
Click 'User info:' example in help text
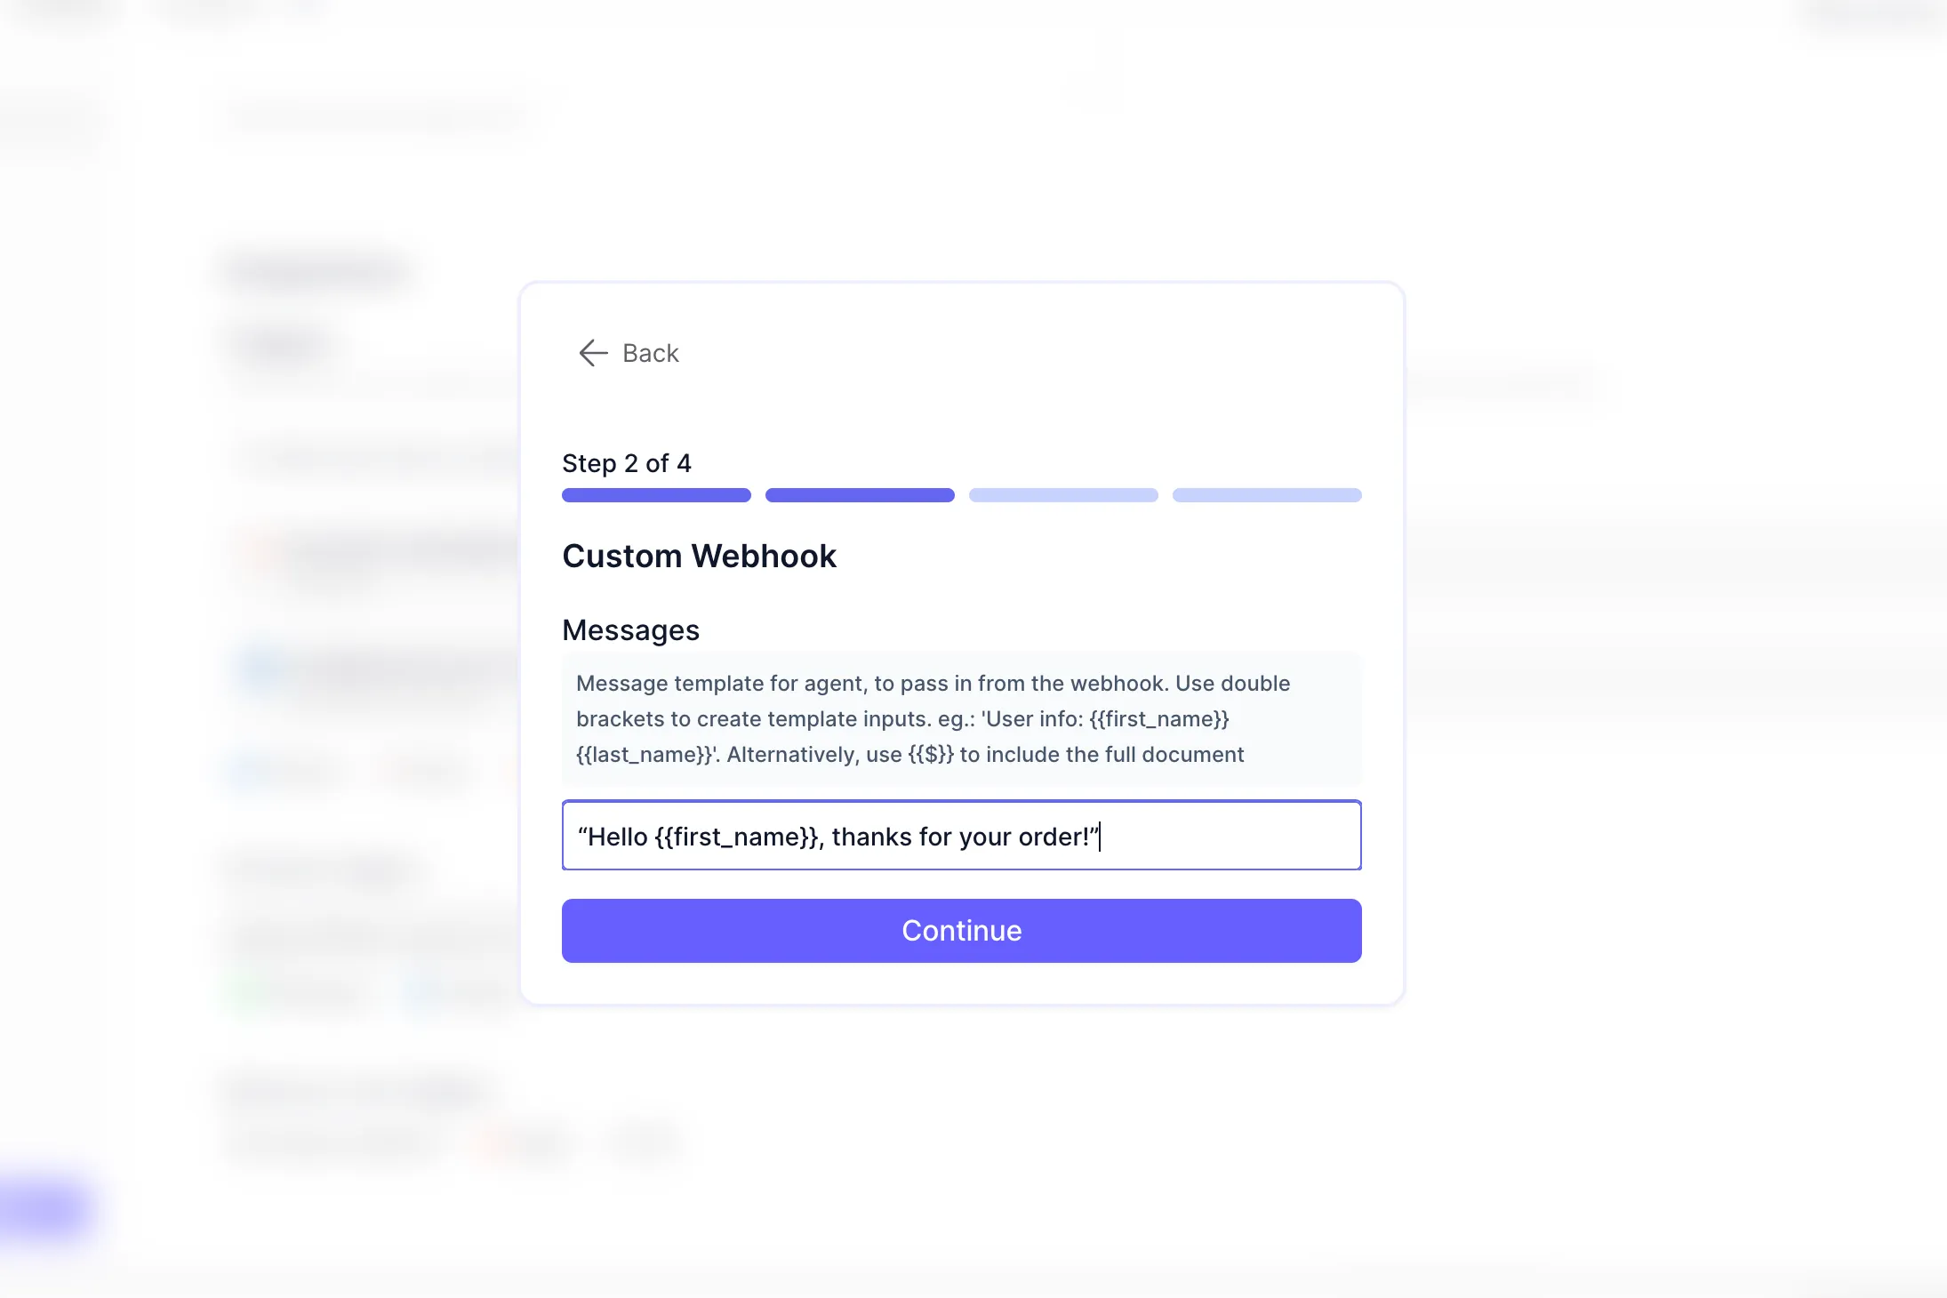(1033, 718)
